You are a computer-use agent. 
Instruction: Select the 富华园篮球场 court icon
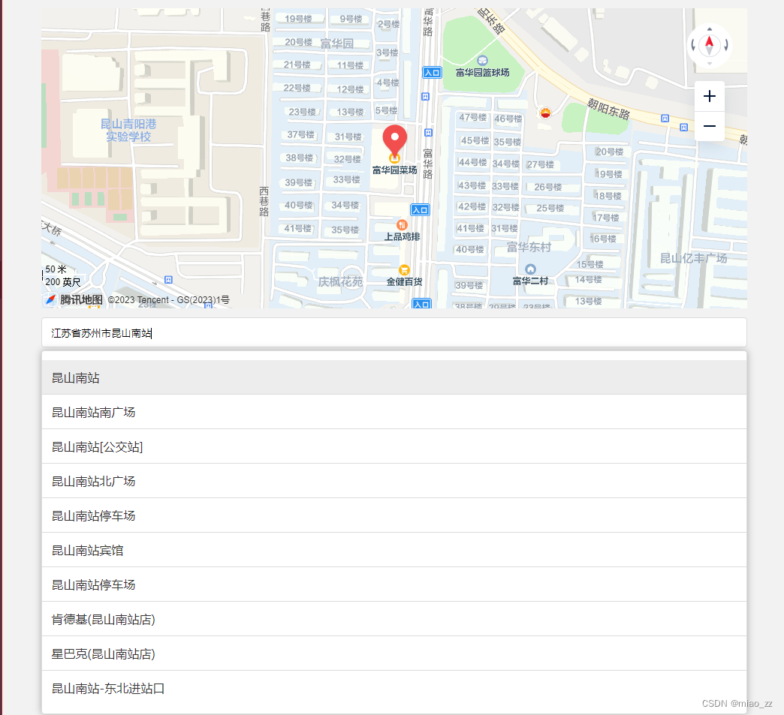483,61
